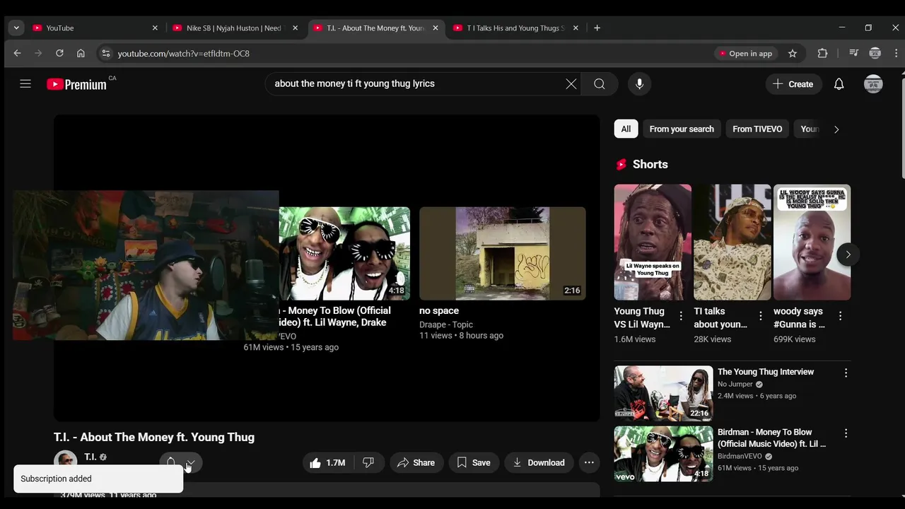Open more actions under the video
The width and height of the screenshot is (905, 509).
pyautogui.click(x=589, y=462)
